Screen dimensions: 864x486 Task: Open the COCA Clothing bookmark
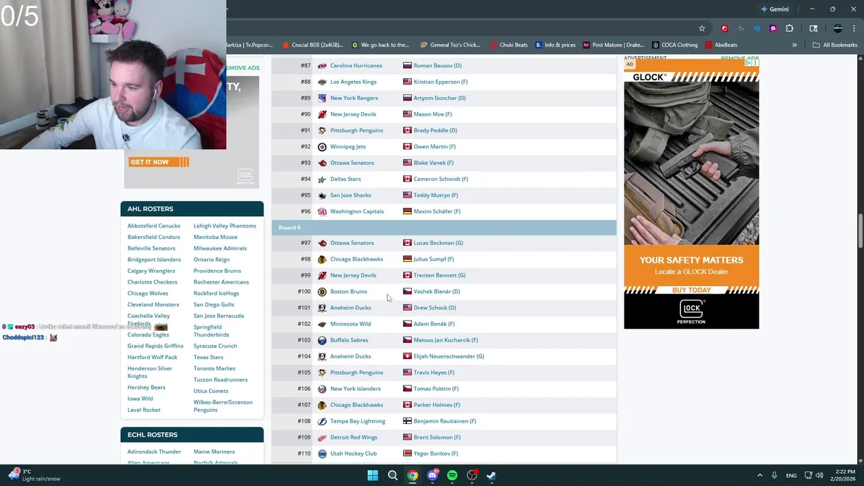pyautogui.click(x=674, y=45)
